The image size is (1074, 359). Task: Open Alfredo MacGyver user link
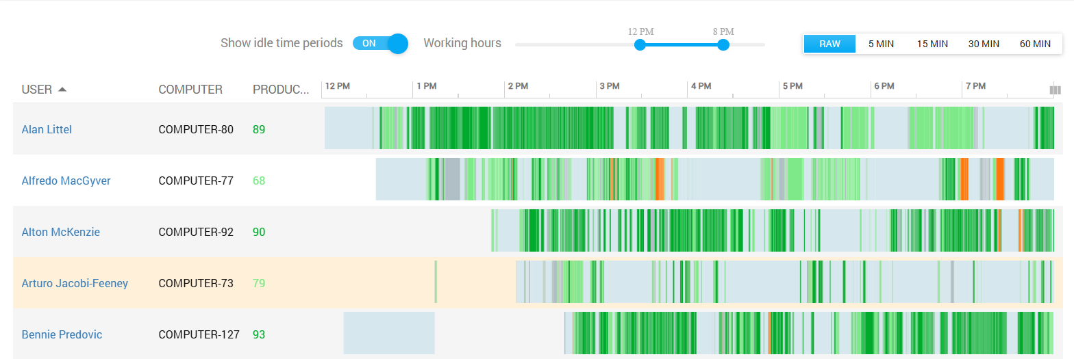(66, 181)
